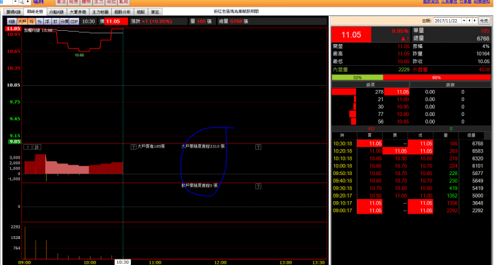Click the leftmost blue link at top right
Image resolution: width=494 pixels, height=265 pixels.
point(431,1)
